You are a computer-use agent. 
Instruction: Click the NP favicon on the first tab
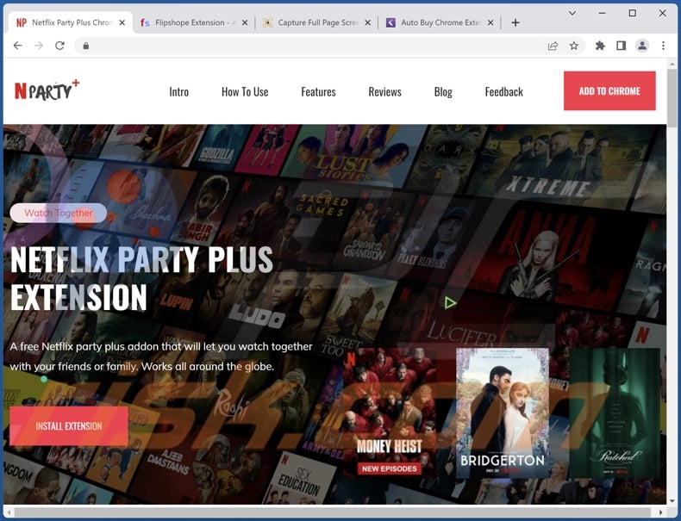click(x=22, y=22)
